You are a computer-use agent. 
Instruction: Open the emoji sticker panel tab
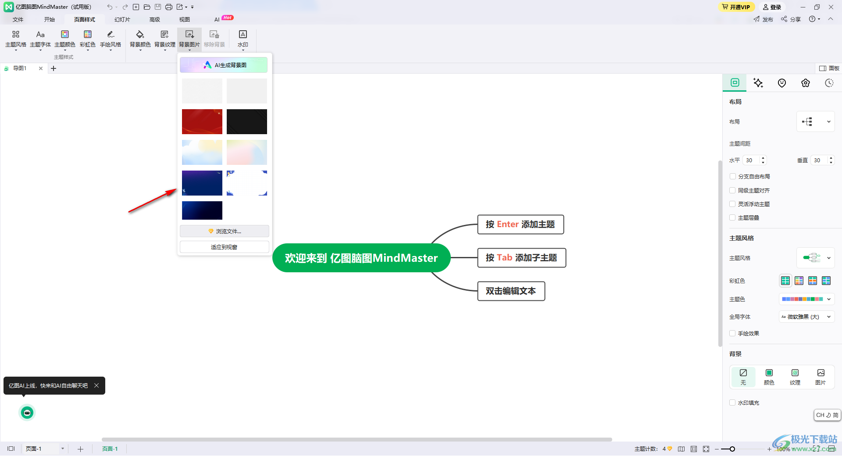pyautogui.click(x=782, y=83)
